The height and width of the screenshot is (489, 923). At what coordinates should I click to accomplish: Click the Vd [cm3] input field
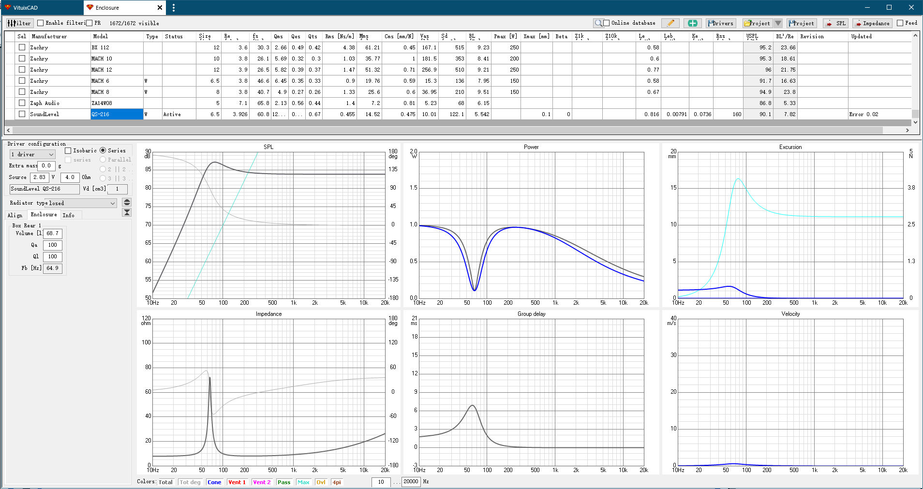point(117,189)
